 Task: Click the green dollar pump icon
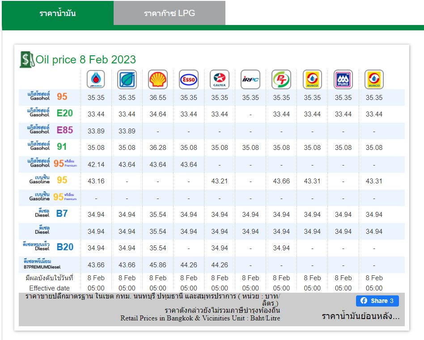[x=27, y=59]
